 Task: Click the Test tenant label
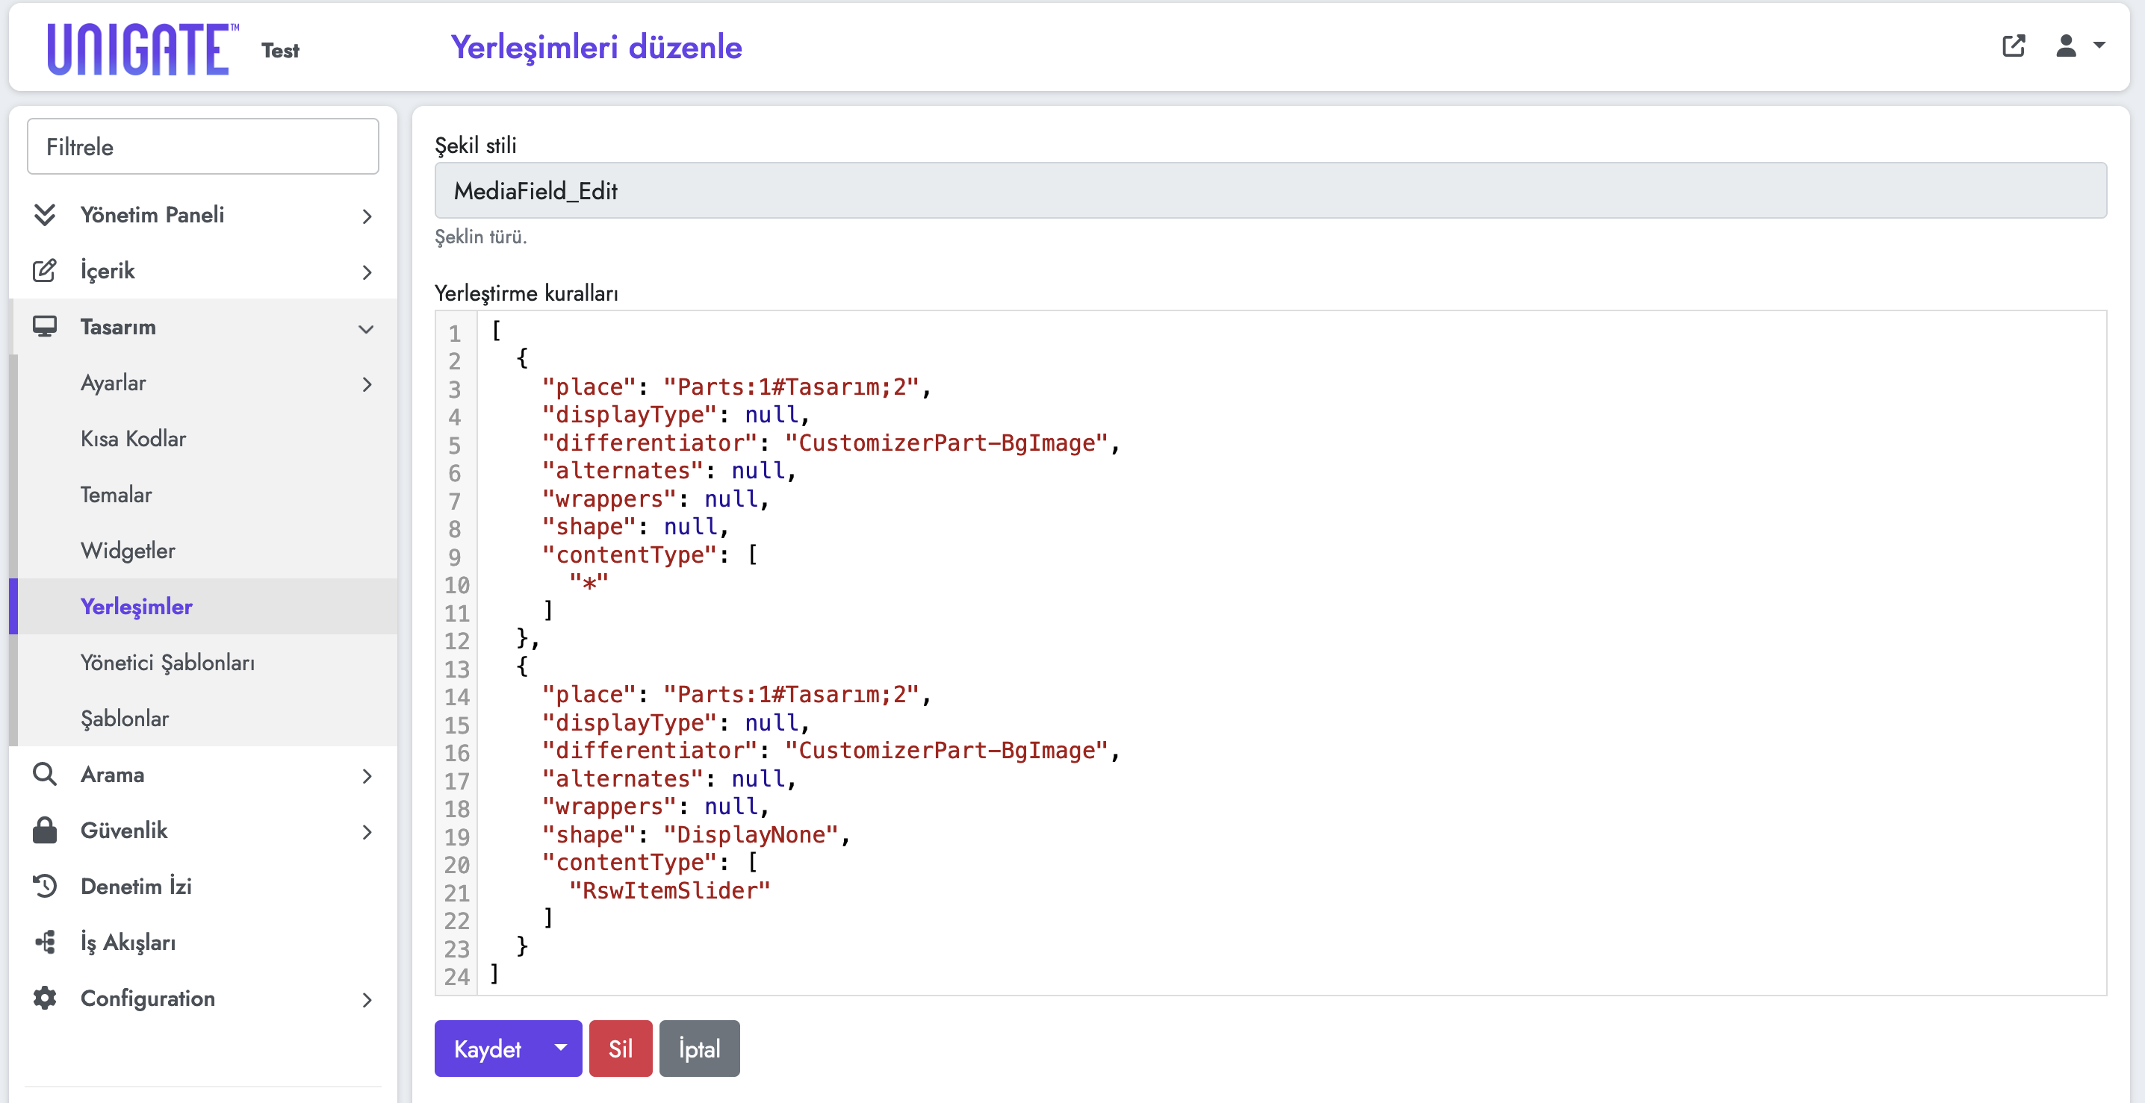pos(281,51)
